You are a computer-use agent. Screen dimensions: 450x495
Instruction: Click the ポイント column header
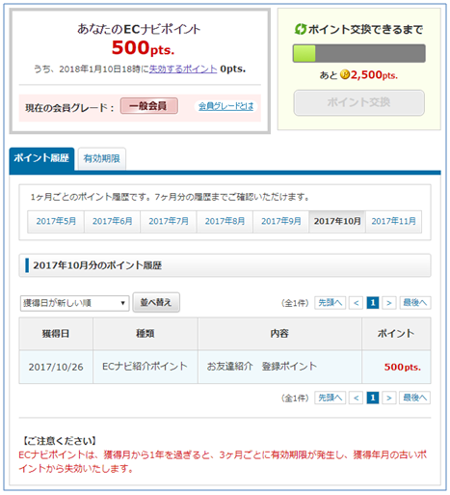pyautogui.click(x=396, y=334)
